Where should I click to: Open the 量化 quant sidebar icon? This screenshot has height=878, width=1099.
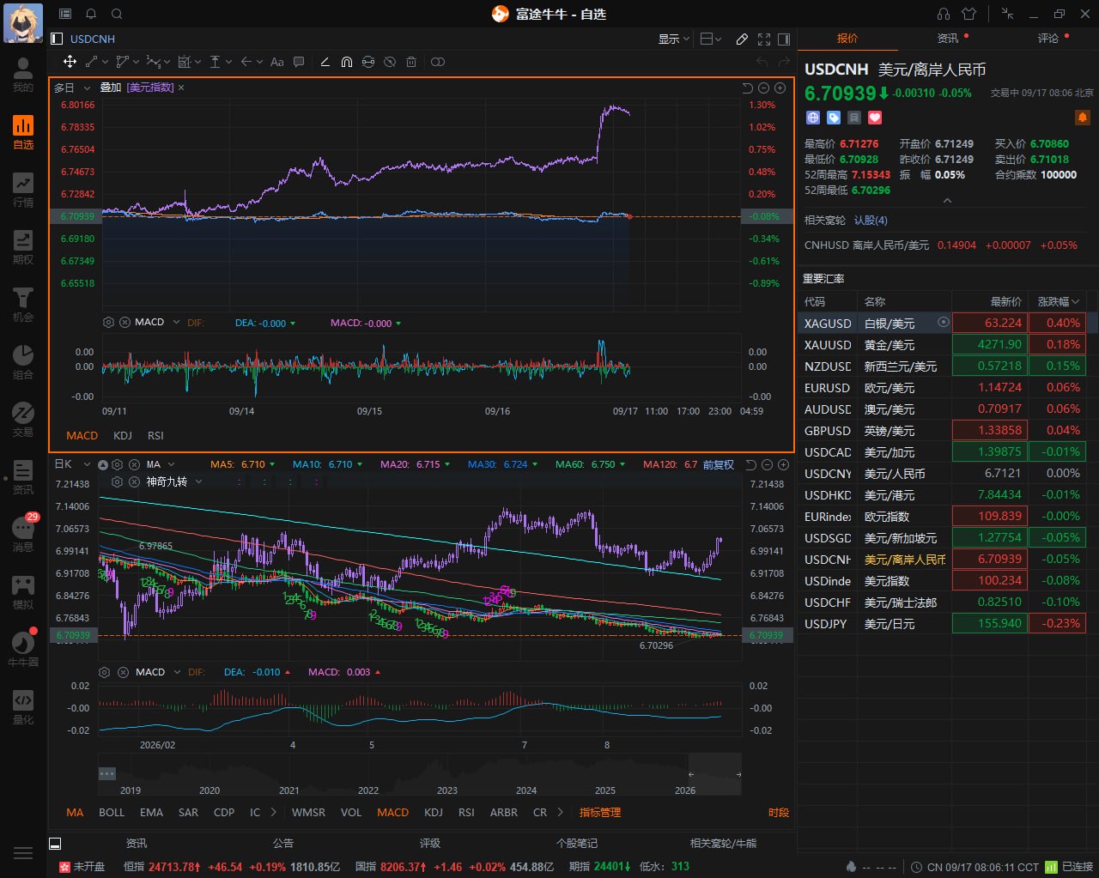(x=23, y=707)
